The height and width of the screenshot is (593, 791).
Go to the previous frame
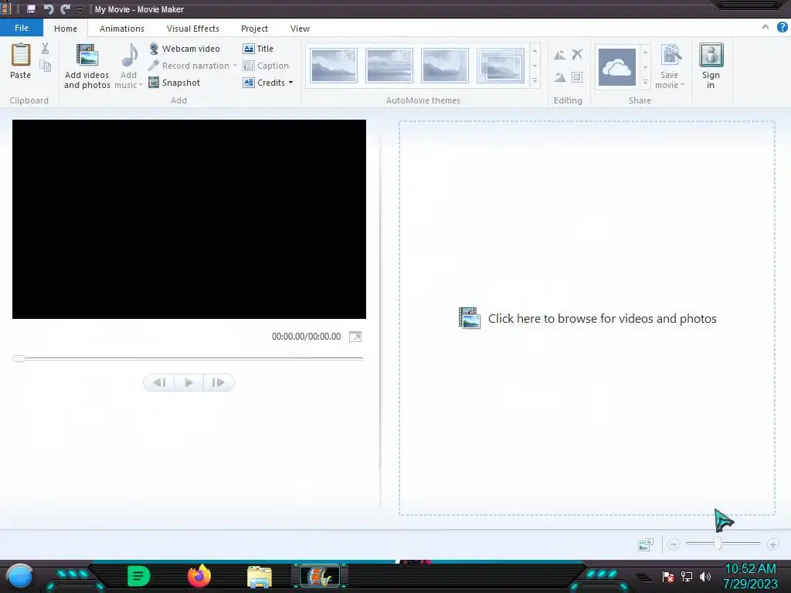point(159,383)
